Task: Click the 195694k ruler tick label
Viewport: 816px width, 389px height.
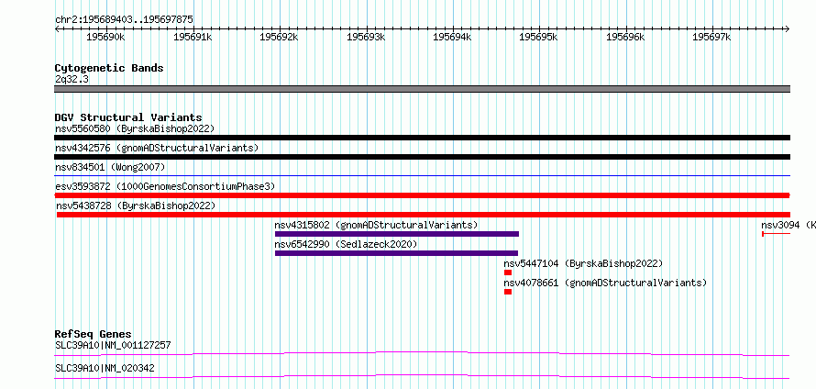Action: point(452,37)
